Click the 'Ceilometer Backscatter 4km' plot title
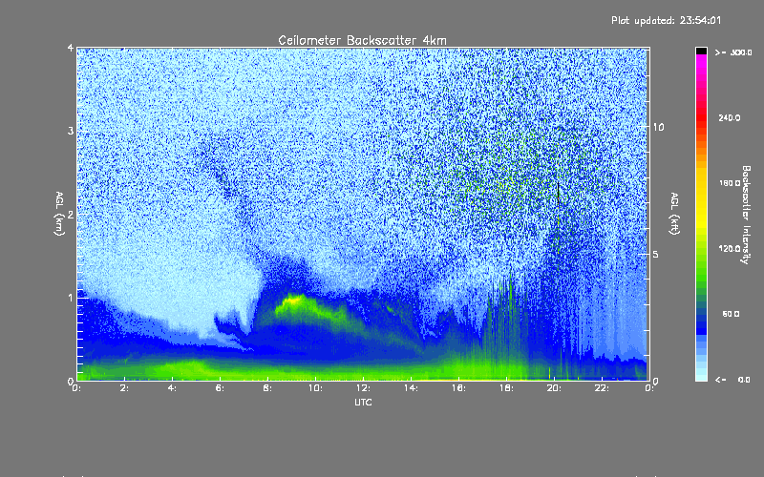 362,40
